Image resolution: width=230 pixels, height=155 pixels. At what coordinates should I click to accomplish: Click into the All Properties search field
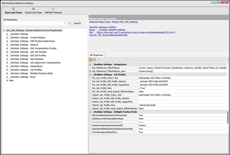pyautogui.click(x=33, y=23)
